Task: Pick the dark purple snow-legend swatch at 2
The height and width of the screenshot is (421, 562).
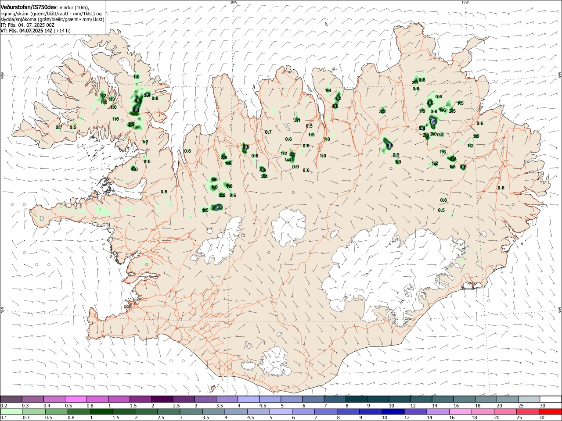Action: [162, 399]
